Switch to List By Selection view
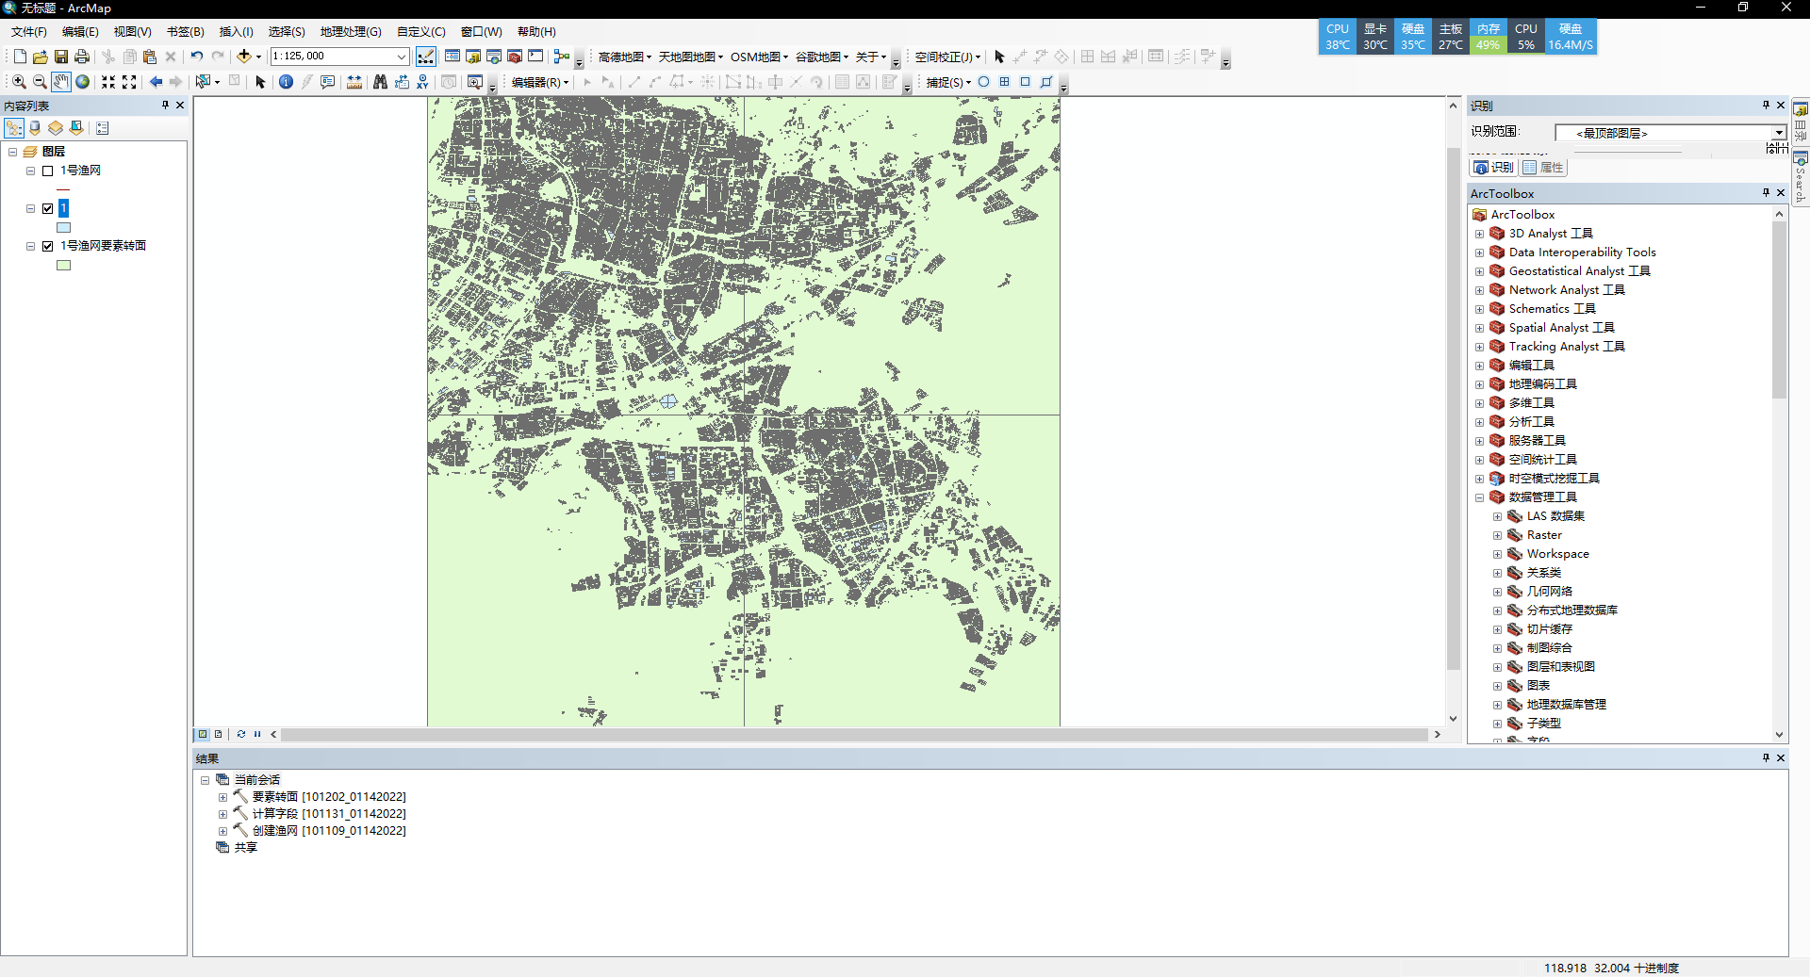 coord(76,128)
